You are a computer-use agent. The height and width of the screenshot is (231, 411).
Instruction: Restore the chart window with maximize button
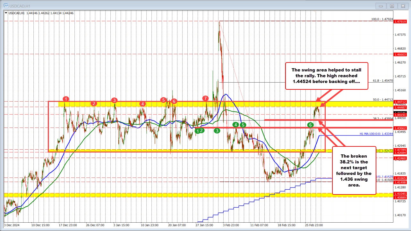tap(392, 5)
